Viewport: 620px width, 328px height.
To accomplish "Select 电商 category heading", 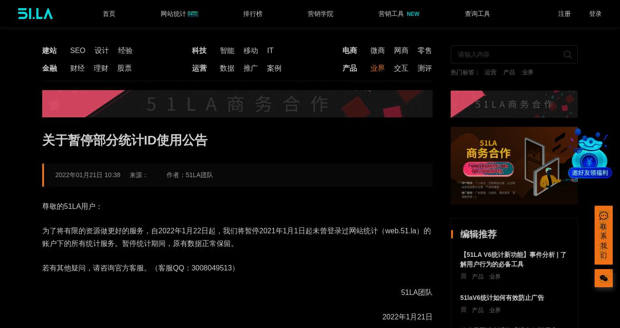I will tap(349, 51).
